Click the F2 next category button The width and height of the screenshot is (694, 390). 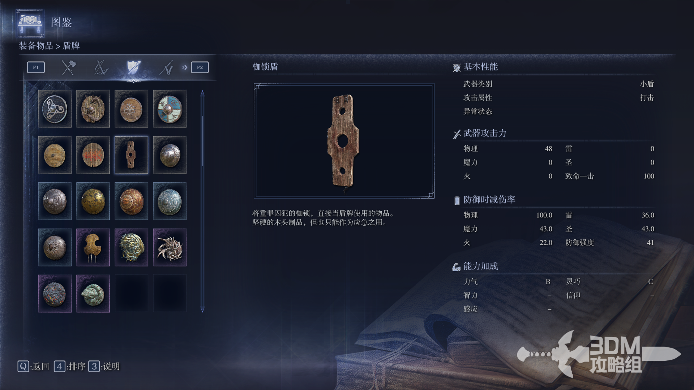coord(200,67)
